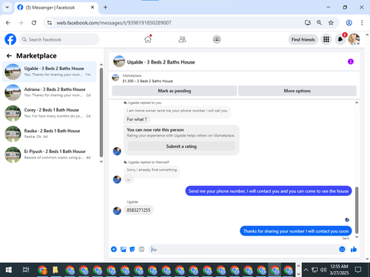This screenshot has width=370, height=277.
Task: Attach a photo using the image icon
Action: point(123,249)
